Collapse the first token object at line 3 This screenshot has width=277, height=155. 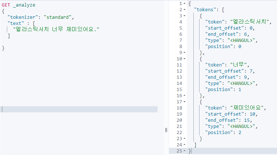[x=184, y=16]
